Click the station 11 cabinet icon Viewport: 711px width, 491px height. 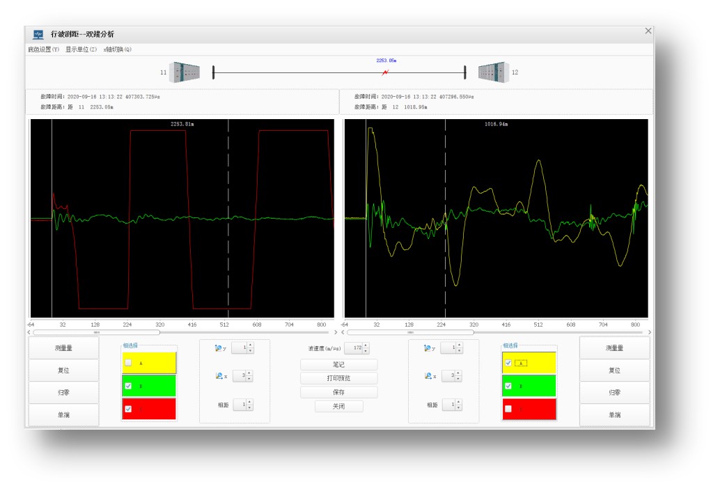pyautogui.click(x=185, y=72)
